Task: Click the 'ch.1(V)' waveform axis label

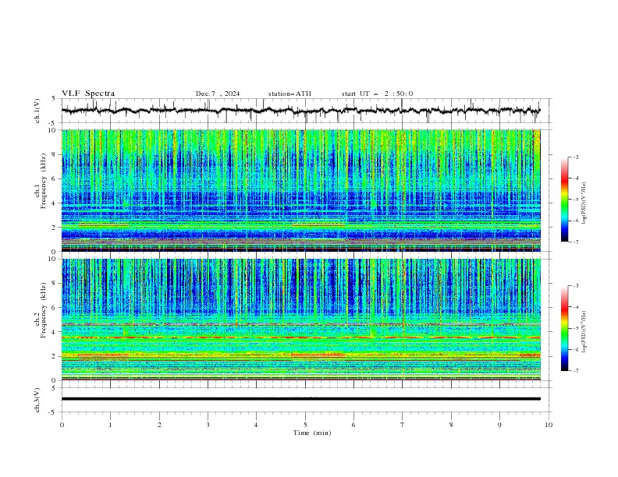Action: coord(37,111)
